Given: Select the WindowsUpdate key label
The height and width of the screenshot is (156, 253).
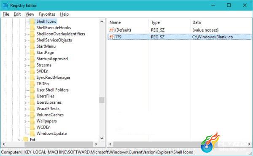Looking at the screenshot, I should pos(51,134).
